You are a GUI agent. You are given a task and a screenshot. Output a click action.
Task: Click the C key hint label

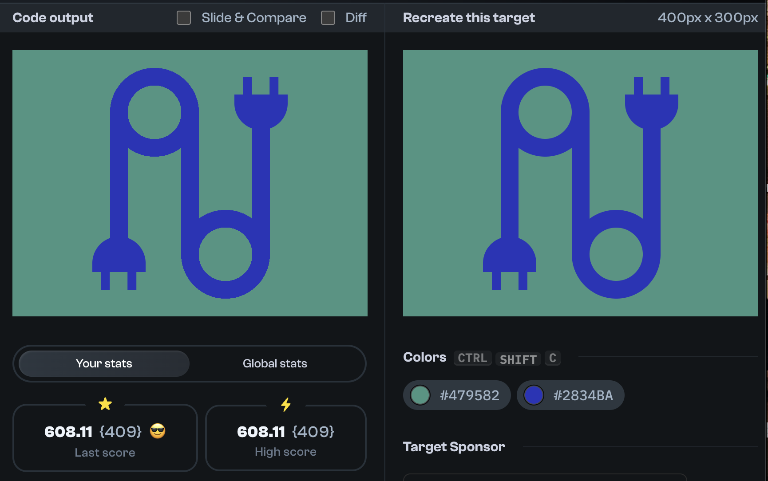click(553, 358)
